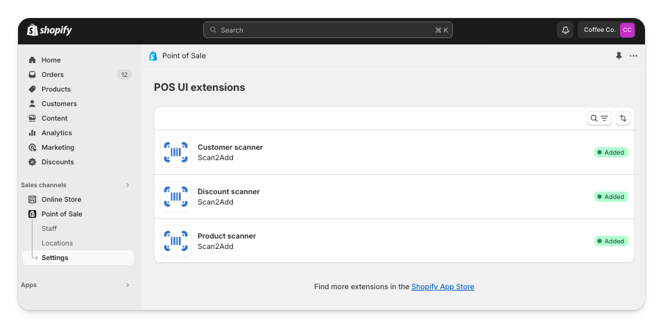Screen dimensions: 663x328
Task: Click the Discount scanner Added badge
Action: tap(611, 197)
